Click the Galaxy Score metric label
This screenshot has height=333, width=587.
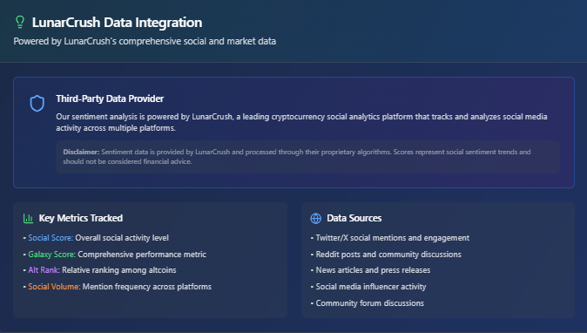pyautogui.click(x=51, y=255)
